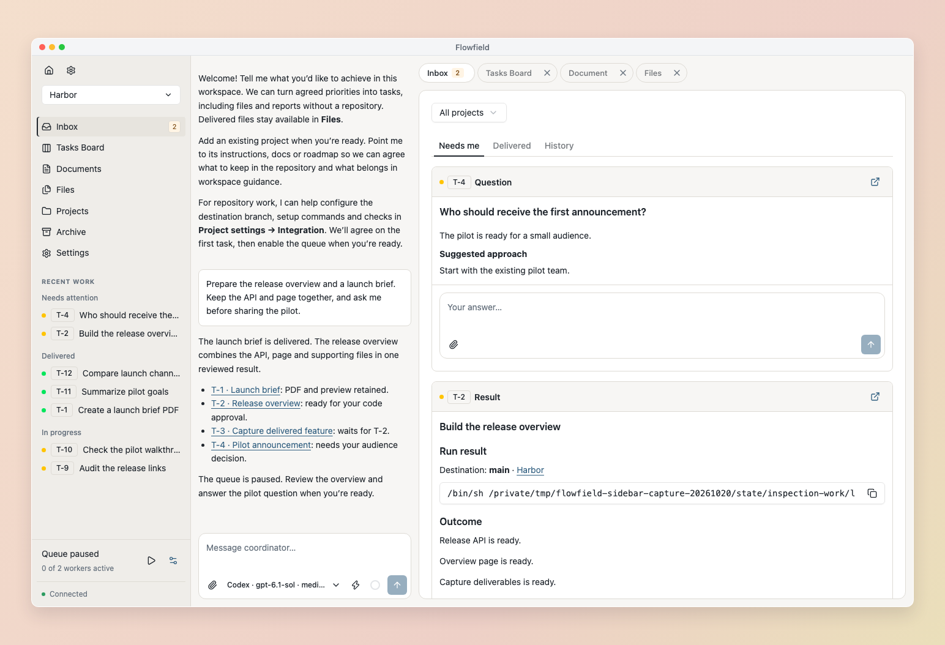Open T-2 Result in external view
Screen dimensions: 945x645
point(875,397)
